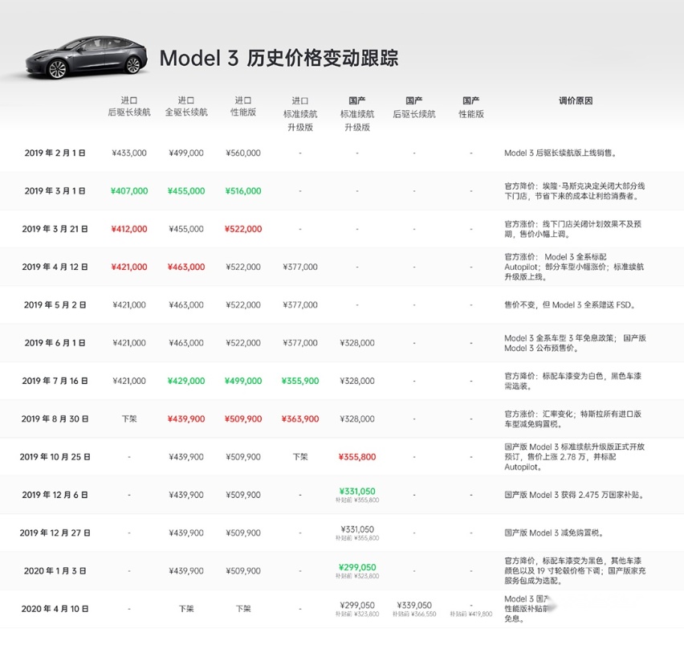Click the date '2020 年 1 月 3 日'
Viewport: 684px width, 645px height.
tap(55, 571)
